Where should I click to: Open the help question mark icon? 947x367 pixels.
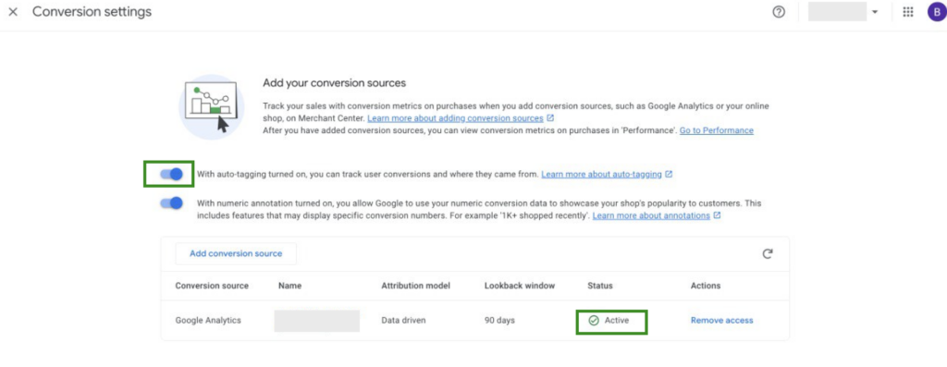779,12
